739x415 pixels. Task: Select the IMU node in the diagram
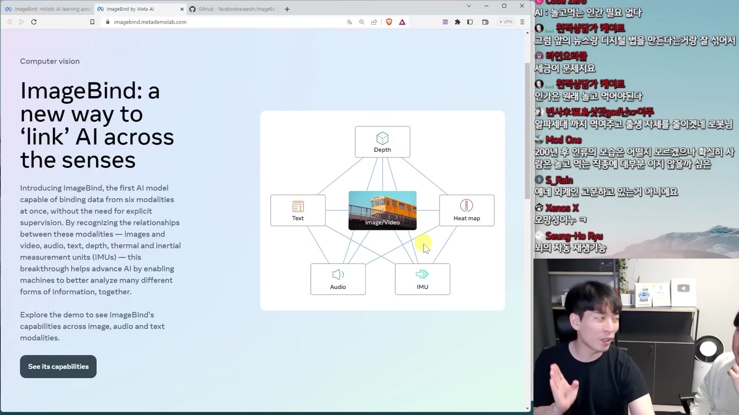click(x=422, y=279)
